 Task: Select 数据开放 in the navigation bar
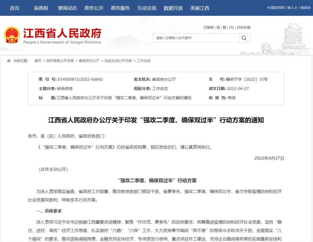173,8
